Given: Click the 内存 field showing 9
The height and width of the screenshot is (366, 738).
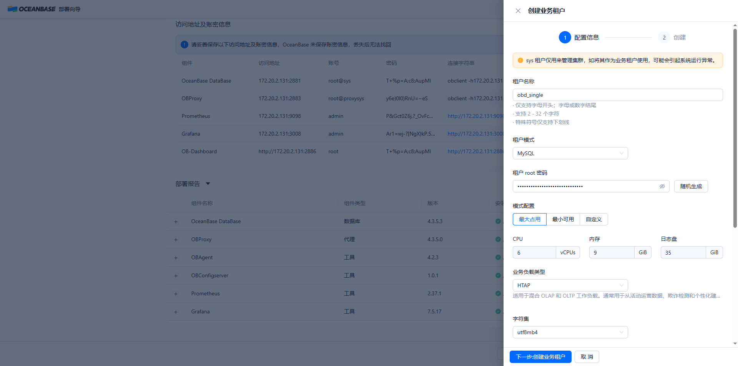Looking at the screenshot, I should 612,252.
